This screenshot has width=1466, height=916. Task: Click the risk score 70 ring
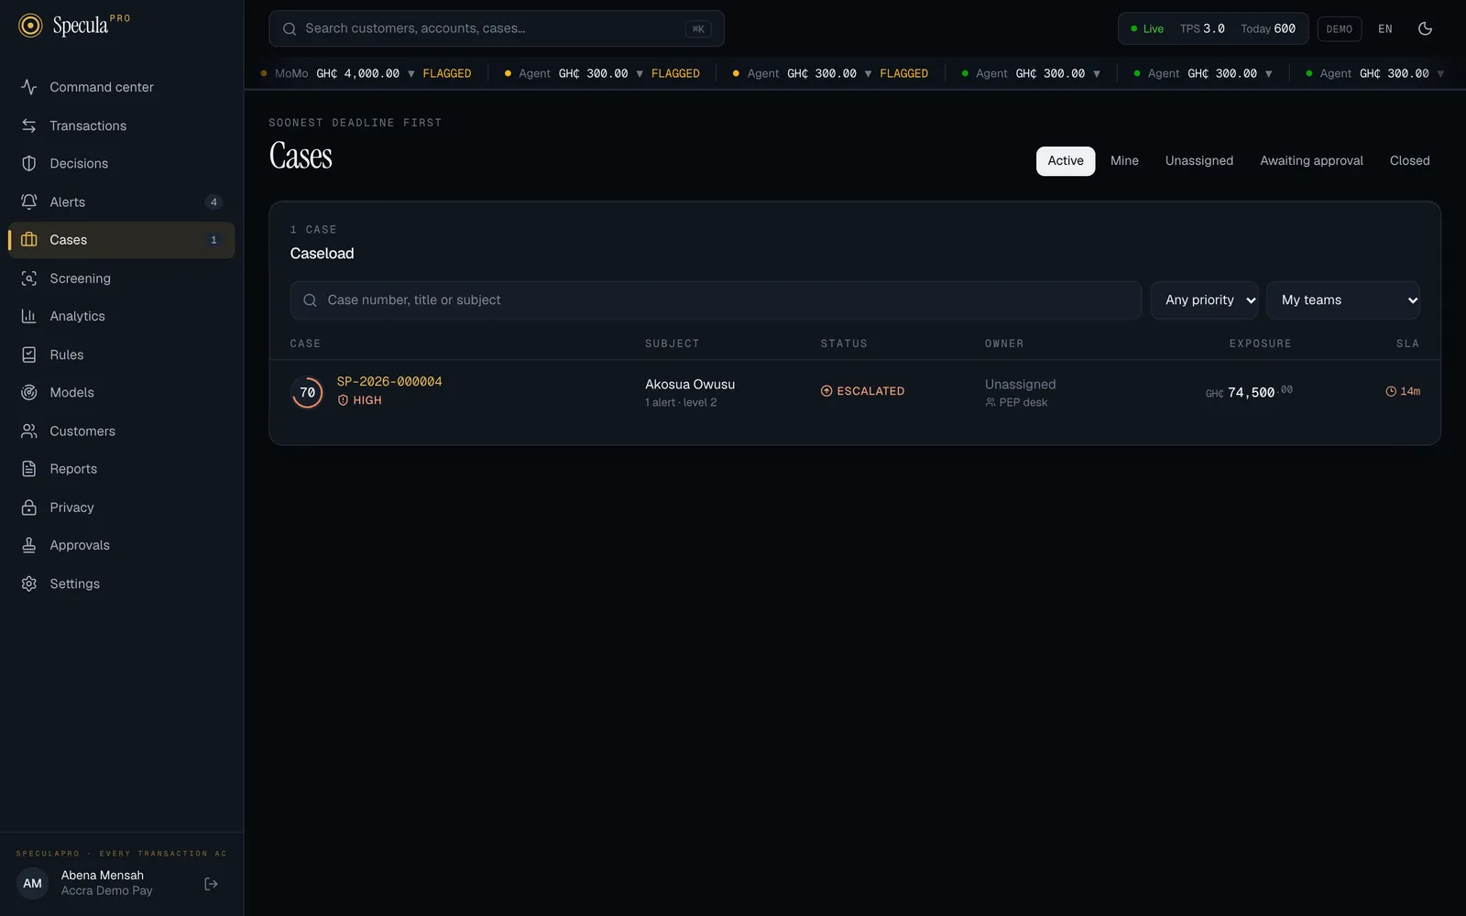pyautogui.click(x=307, y=392)
